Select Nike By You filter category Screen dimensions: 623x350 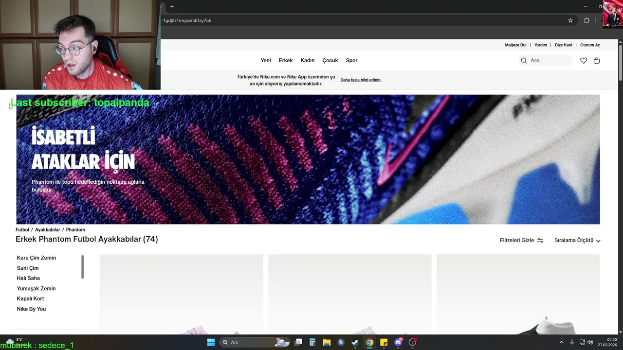(31, 309)
